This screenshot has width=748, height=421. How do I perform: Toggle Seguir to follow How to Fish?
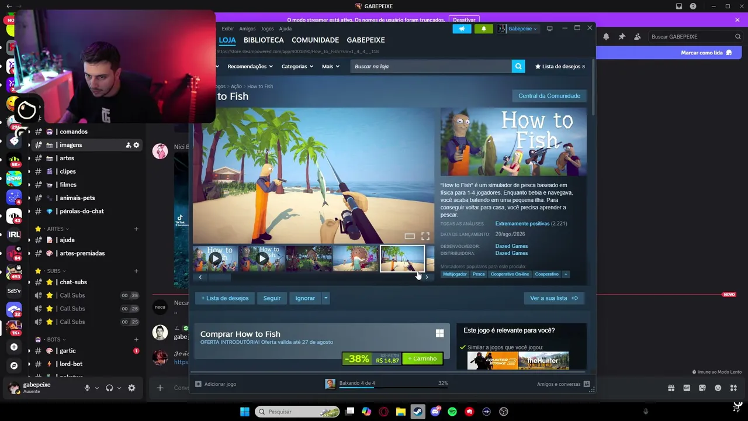pyautogui.click(x=272, y=298)
